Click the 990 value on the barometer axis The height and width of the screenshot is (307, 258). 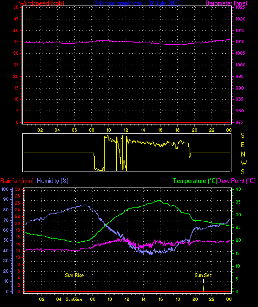(x=240, y=88)
